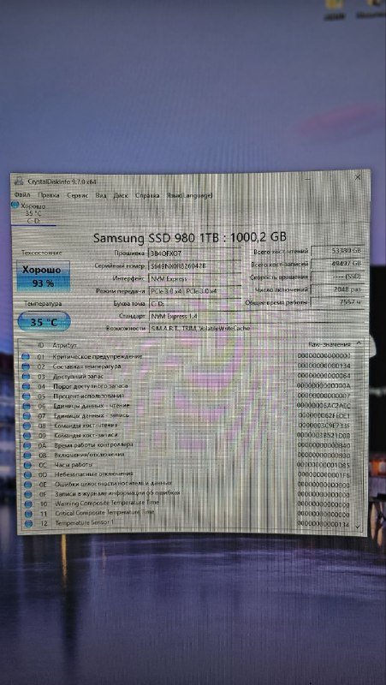
Task: Open the Диск menu
Action: tap(121, 196)
